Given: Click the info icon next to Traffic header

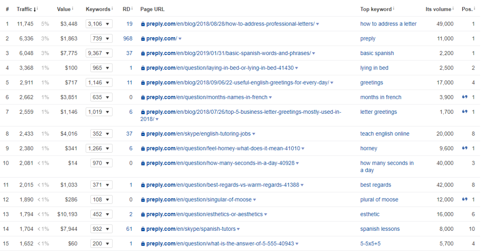Looking at the screenshot, I should tap(37, 8).
